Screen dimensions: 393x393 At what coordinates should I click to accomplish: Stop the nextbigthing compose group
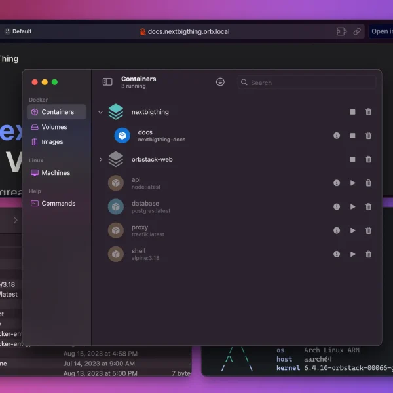(352, 112)
